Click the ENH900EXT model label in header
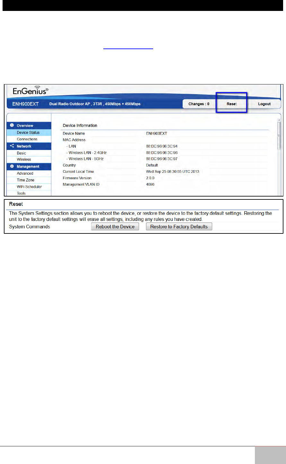 tap(25, 104)
